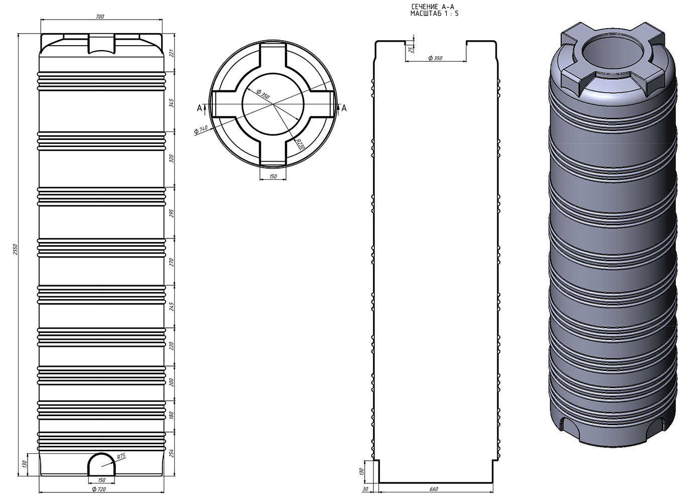
Task: Click the left section marker A
Action: 200,107
